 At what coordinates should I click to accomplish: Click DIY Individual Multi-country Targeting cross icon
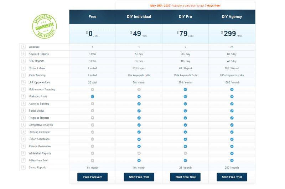tap(139, 90)
